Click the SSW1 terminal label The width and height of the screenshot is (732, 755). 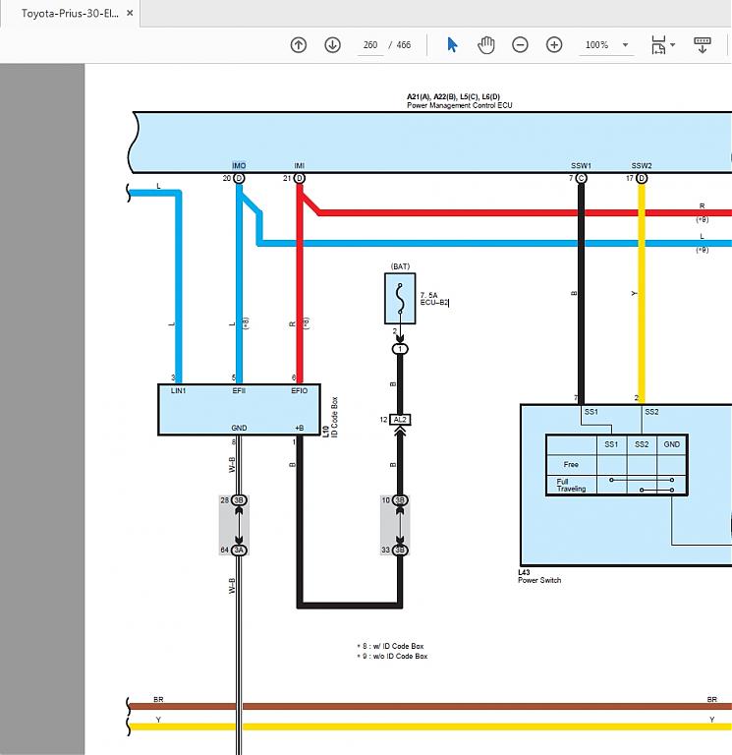tap(581, 165)
